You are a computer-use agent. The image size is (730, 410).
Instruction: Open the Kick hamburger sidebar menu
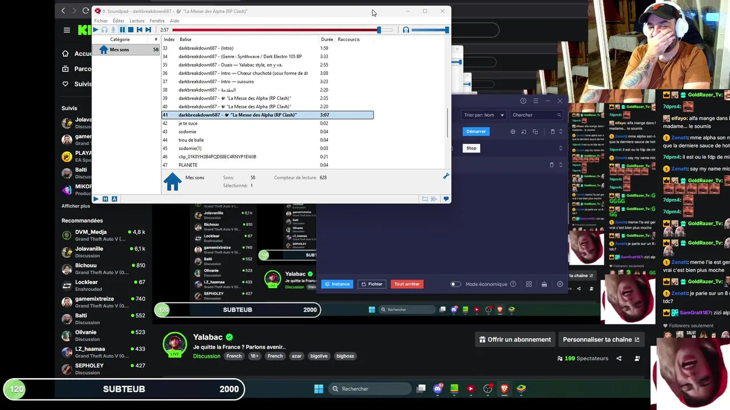[67, 30]
